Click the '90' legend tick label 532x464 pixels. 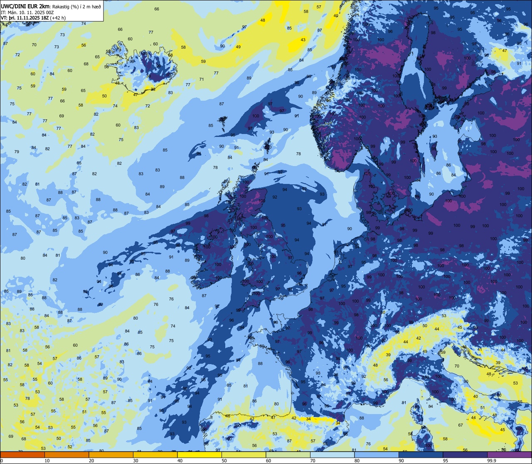click(401, 461)
